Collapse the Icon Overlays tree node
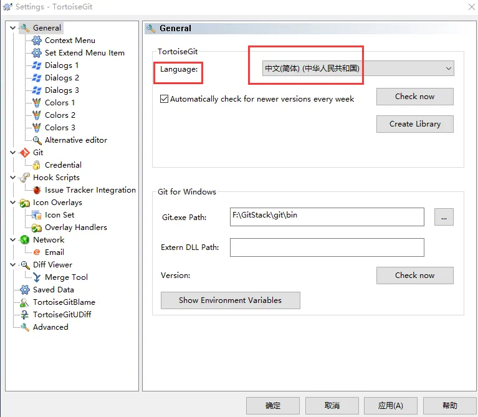This screenshot has width=478, height=417. 12,203
